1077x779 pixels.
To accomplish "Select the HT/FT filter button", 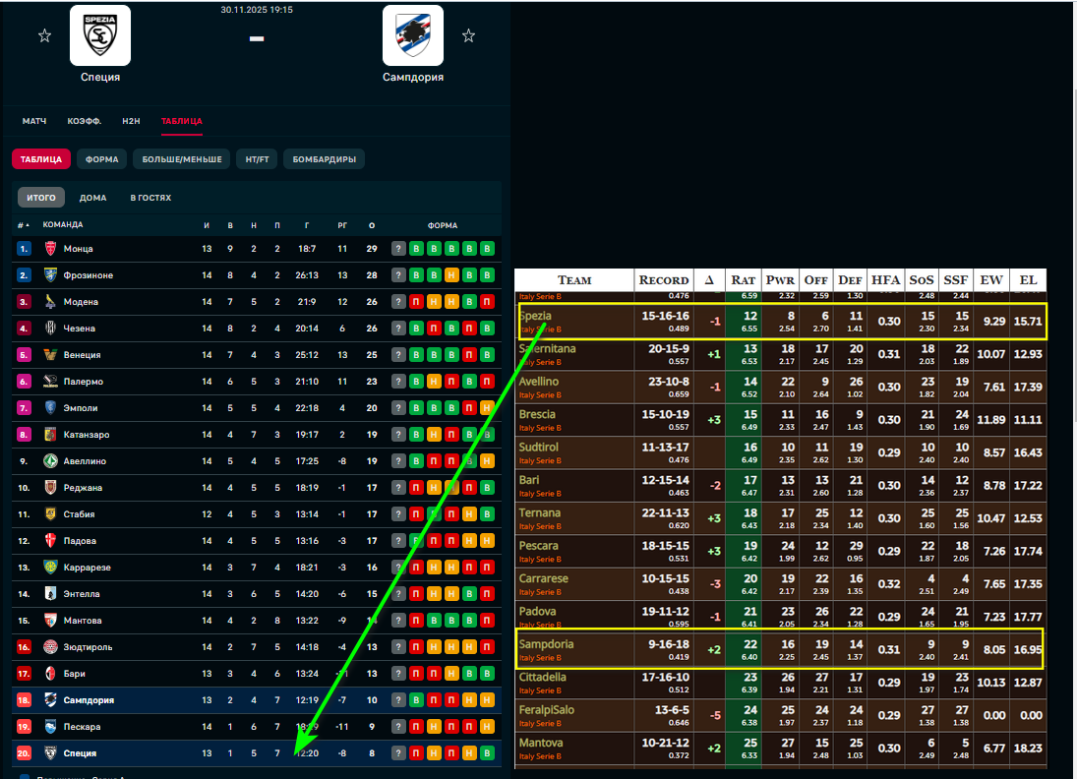I will (x=257, y=159).
